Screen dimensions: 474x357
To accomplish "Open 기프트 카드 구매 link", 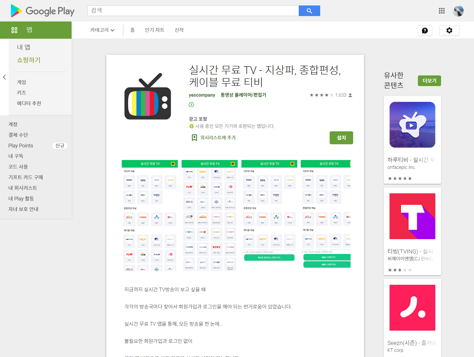I will pyautogui.click(x=25, y=177).
